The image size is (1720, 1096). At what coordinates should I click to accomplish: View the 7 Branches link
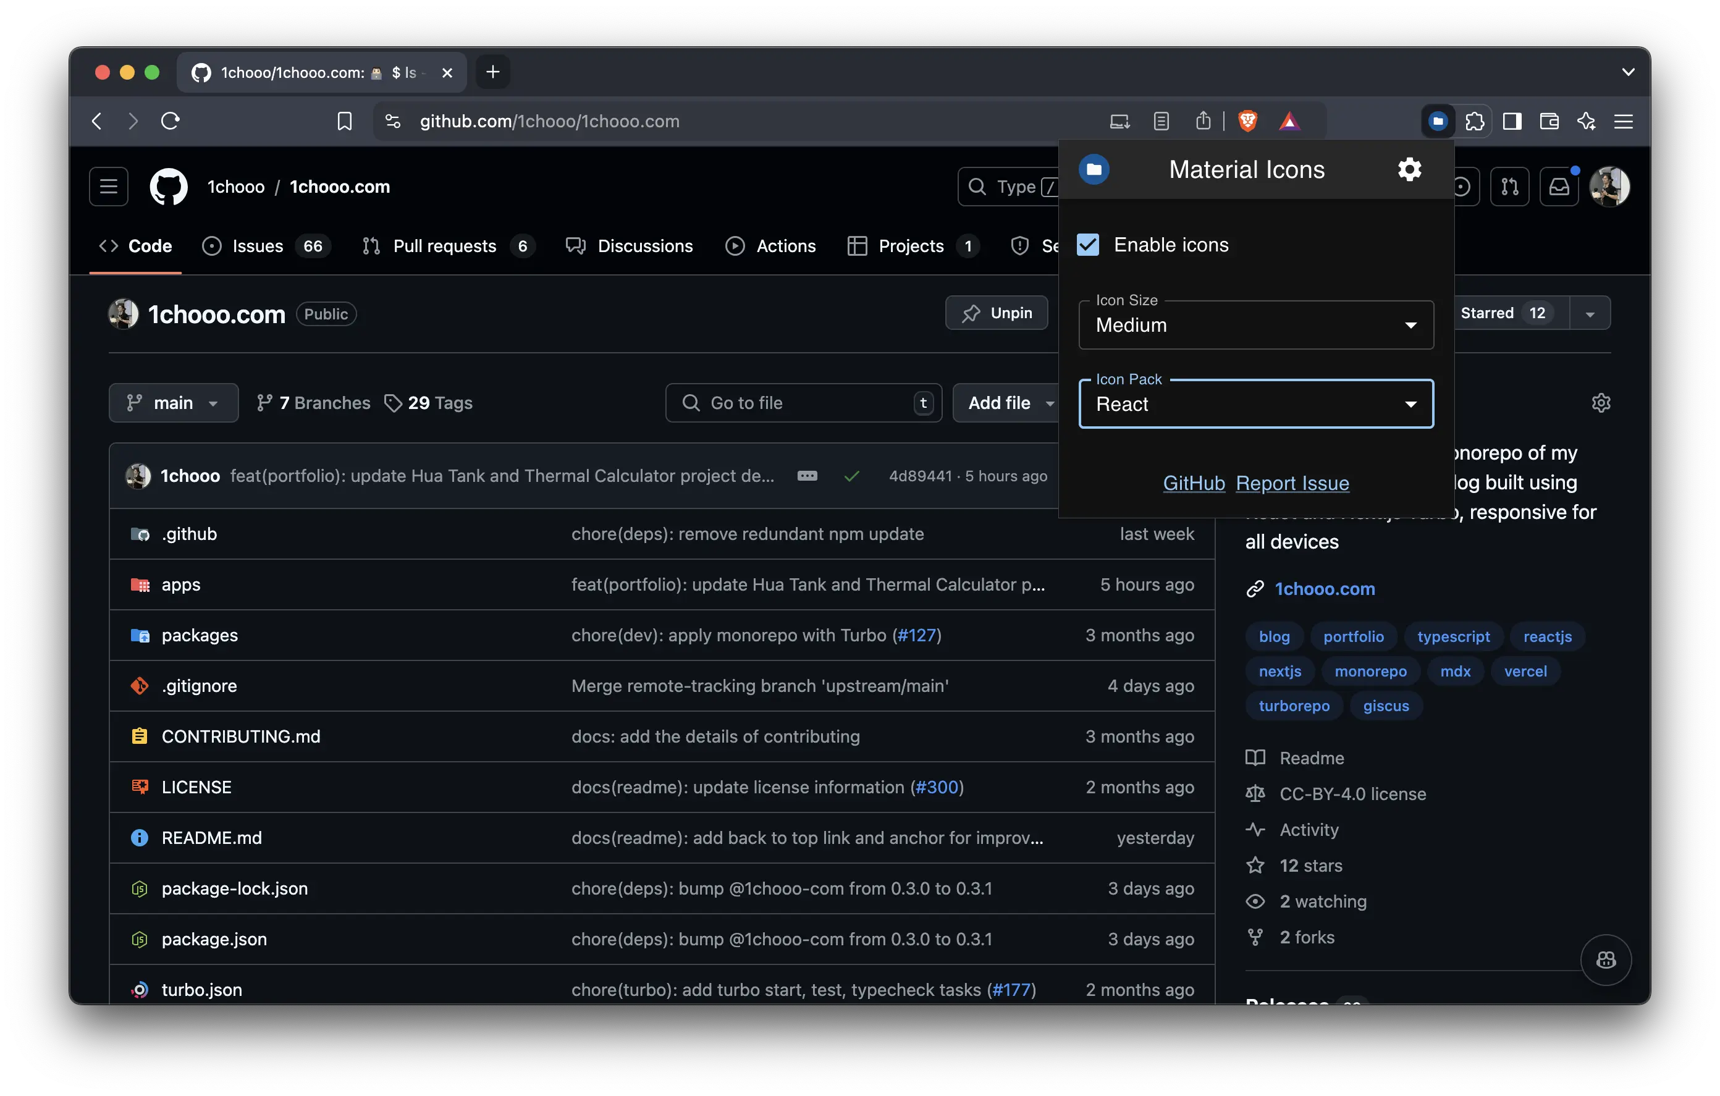(314, 403)
